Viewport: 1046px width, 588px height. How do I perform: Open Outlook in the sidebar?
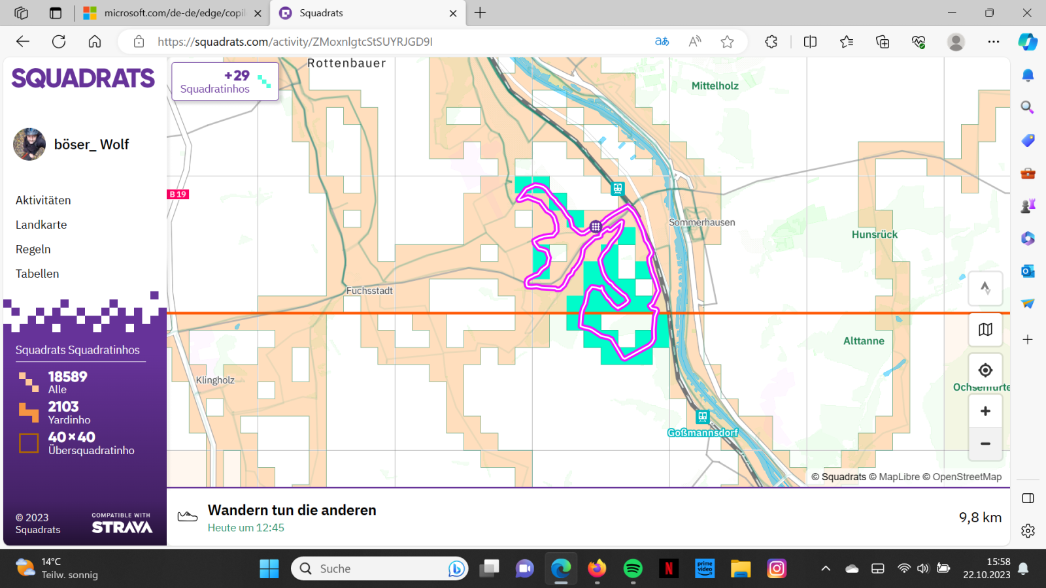tap(1028, 271)
